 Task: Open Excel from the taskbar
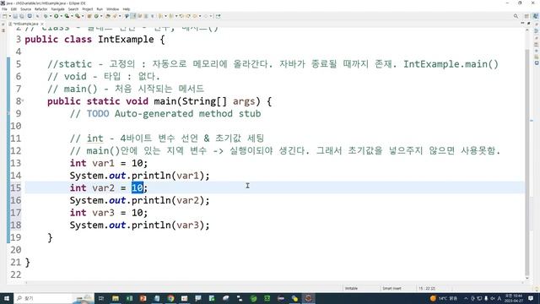click(x=129, y=298)
